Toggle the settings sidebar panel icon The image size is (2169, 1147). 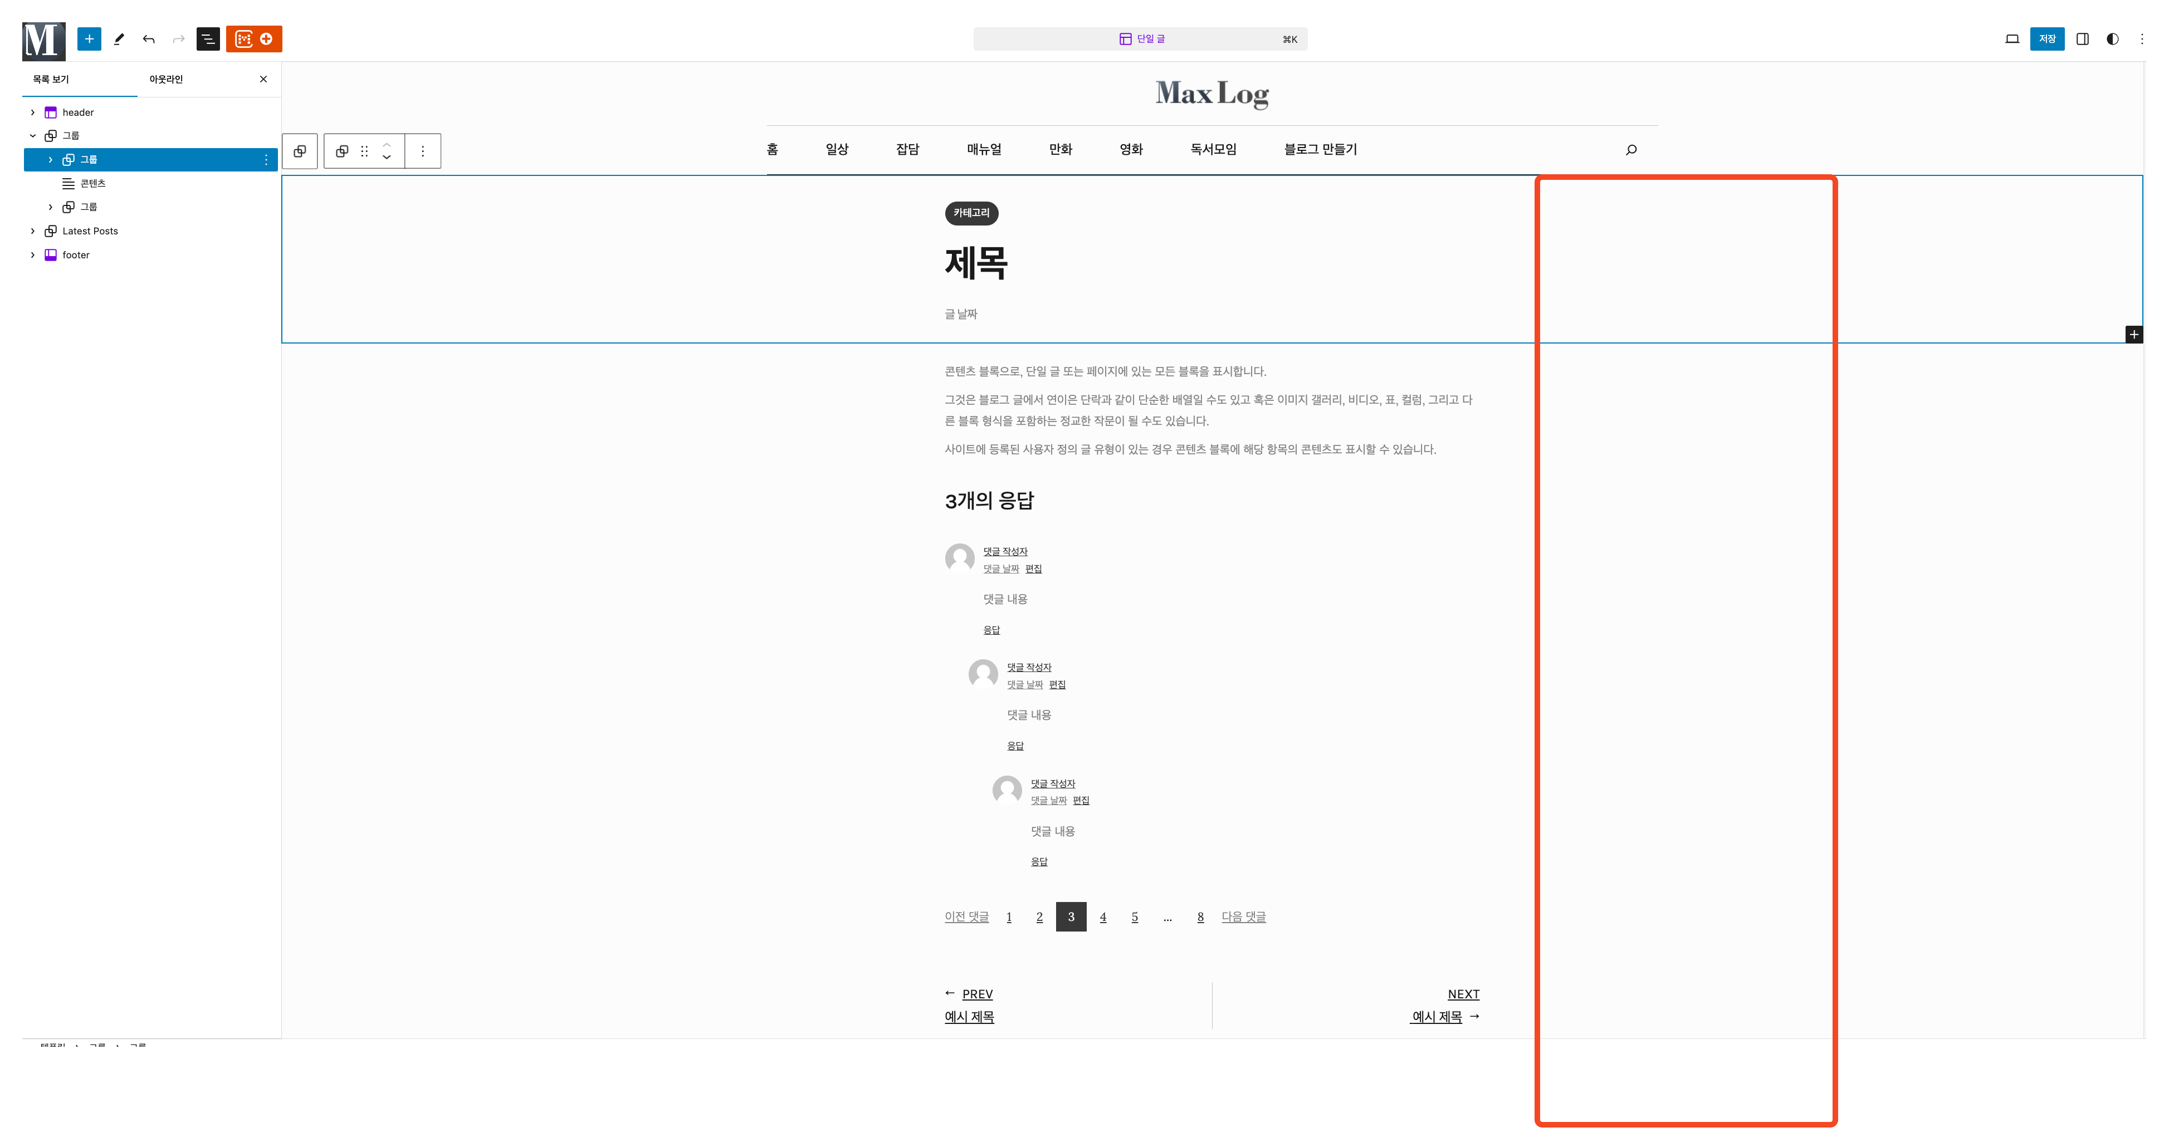(x=2082, y=39)
